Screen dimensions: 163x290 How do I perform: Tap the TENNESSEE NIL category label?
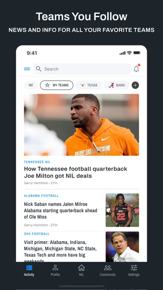[37, 162]
